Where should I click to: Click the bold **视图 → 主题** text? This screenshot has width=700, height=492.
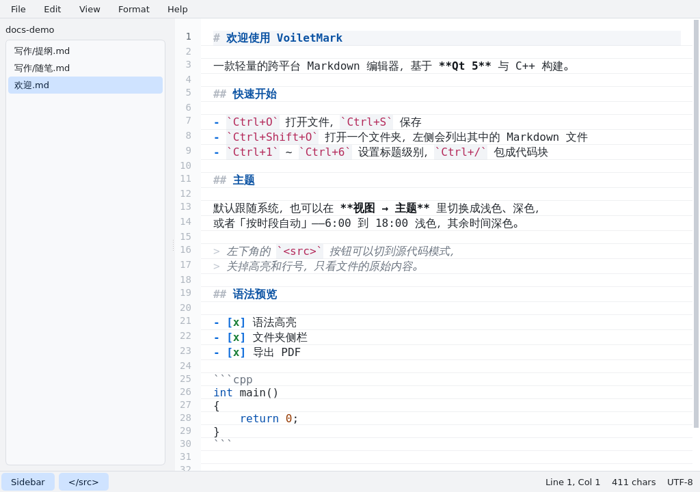tap(385, 208)
